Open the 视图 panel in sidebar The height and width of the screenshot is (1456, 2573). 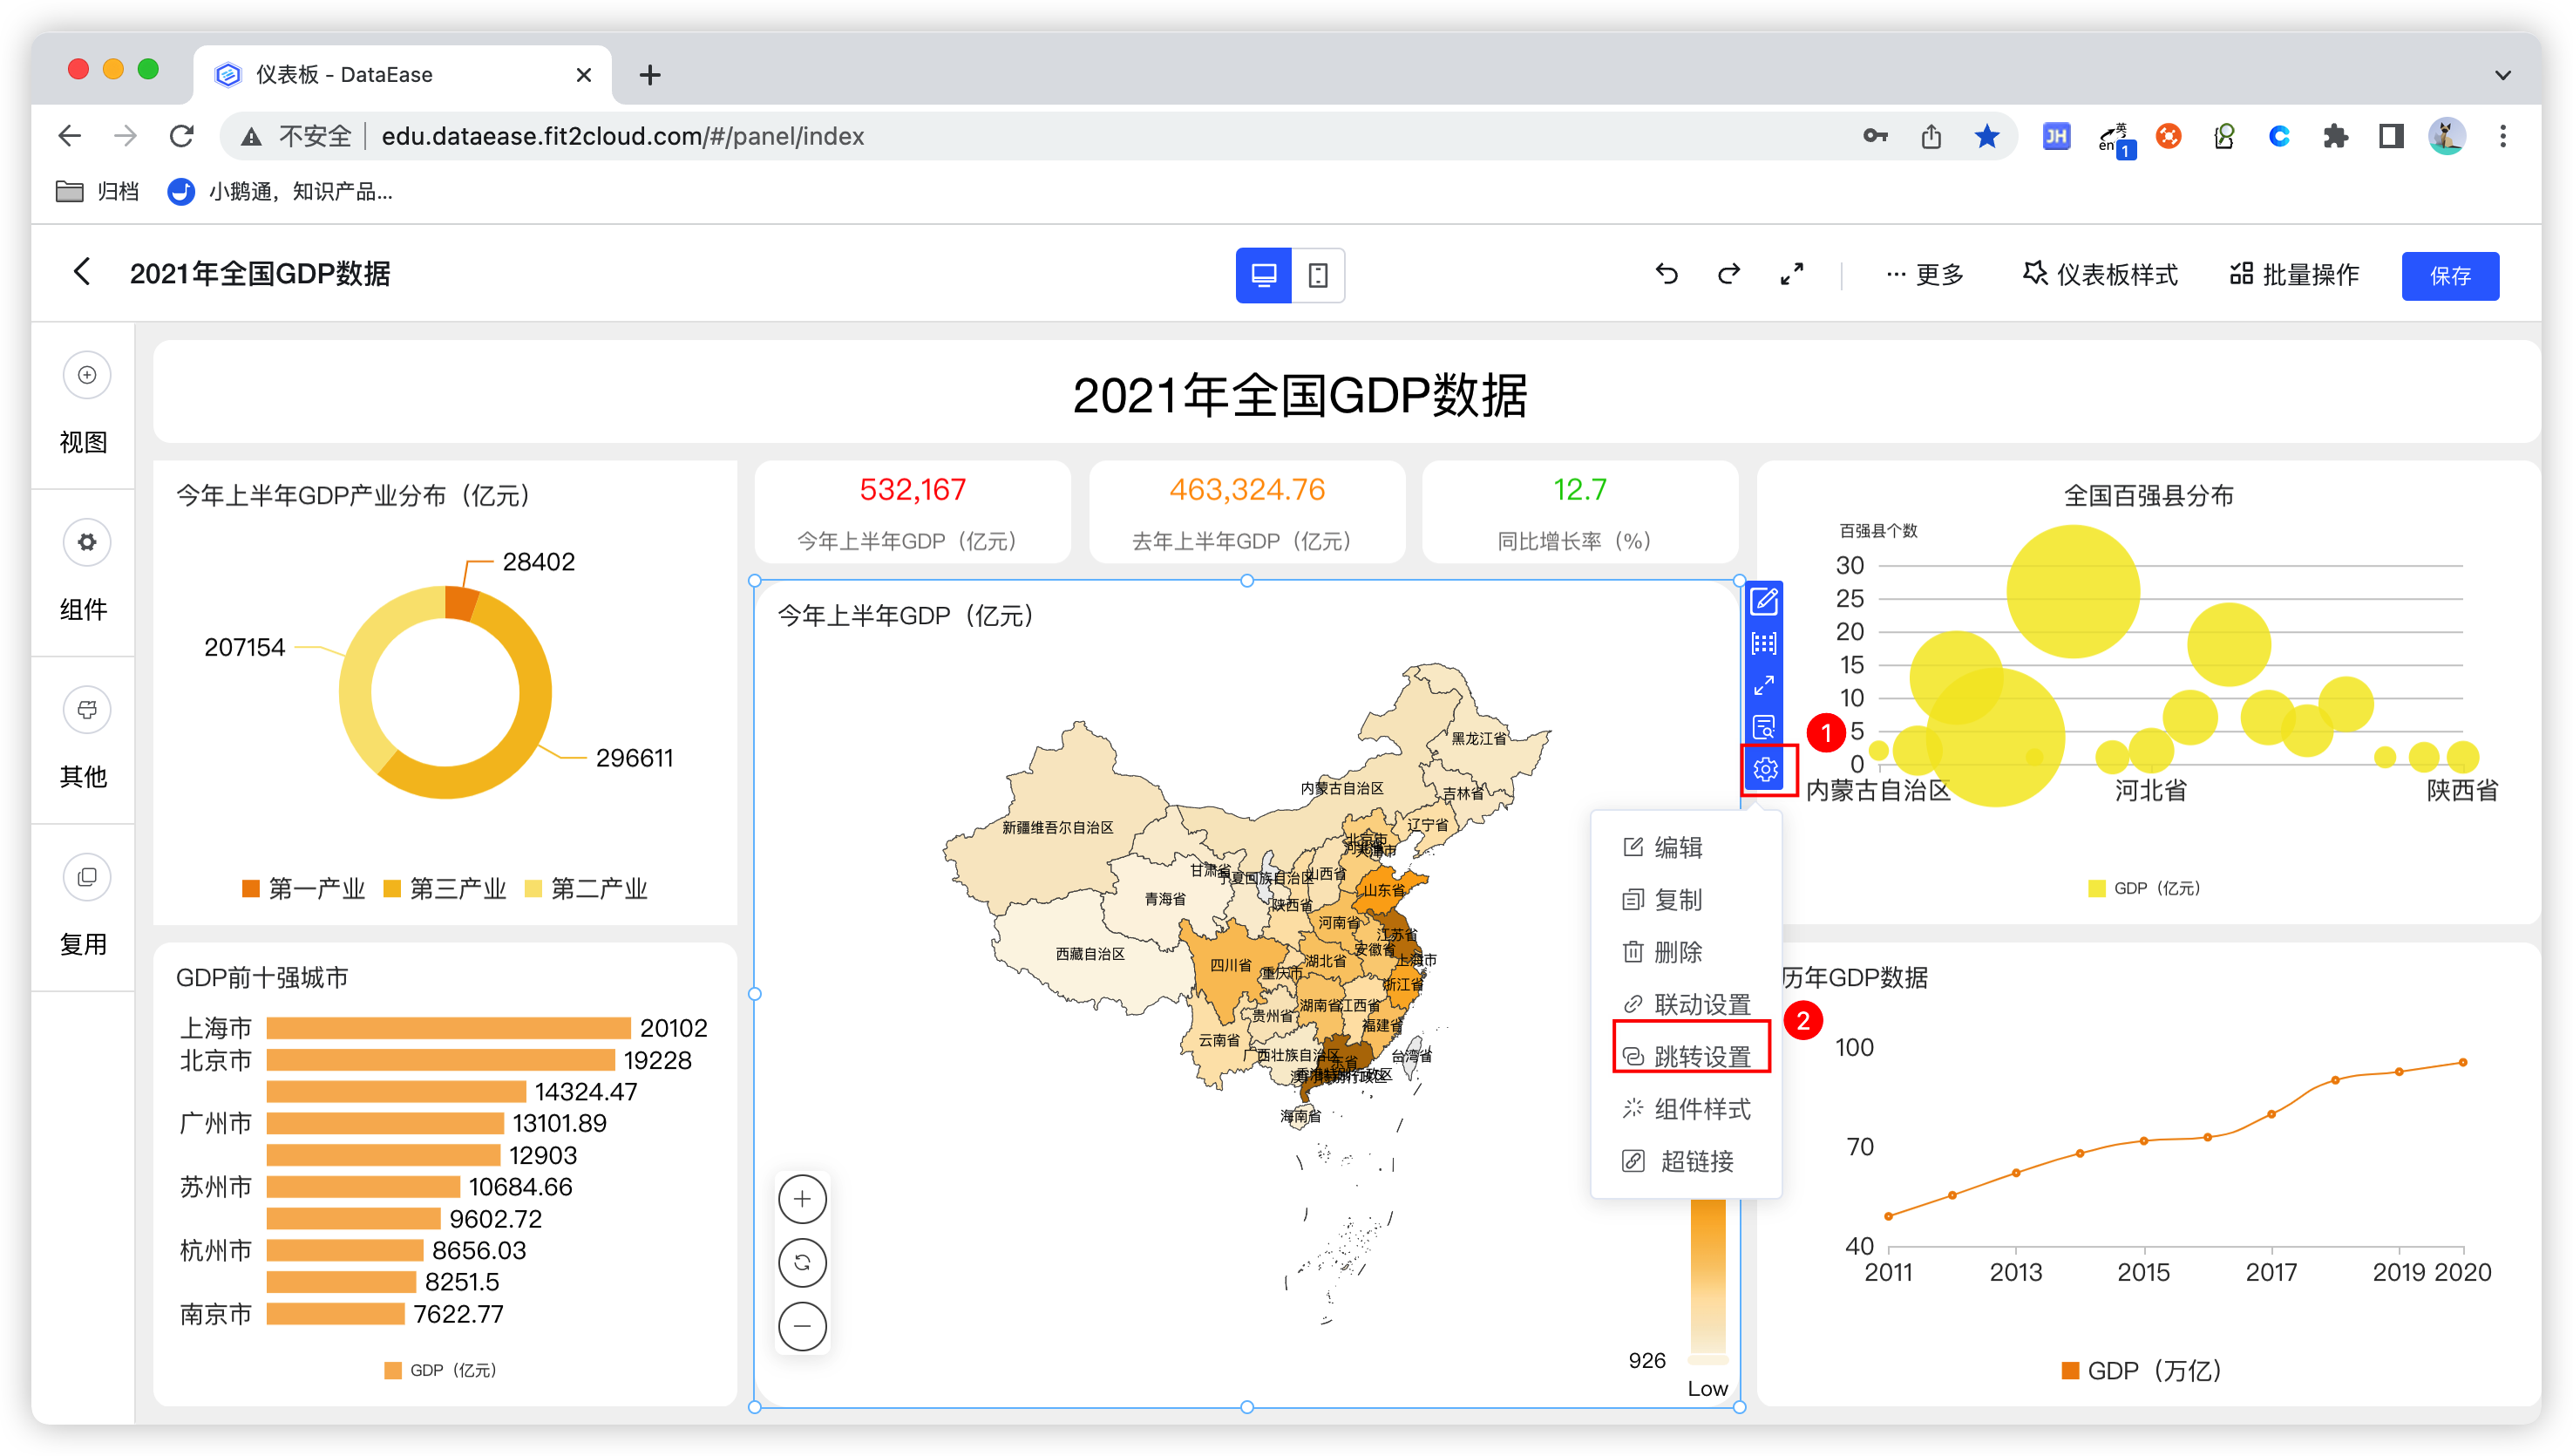click(x=84, y=405)
